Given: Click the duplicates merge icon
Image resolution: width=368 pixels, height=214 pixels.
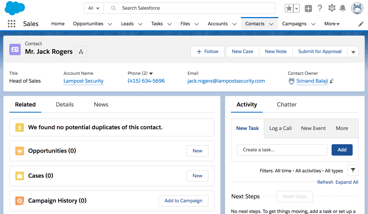Looking at the screenshot, I should (x=20, y=127).
